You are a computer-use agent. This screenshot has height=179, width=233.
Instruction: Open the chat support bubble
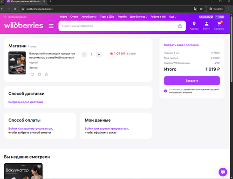point(223,172)
